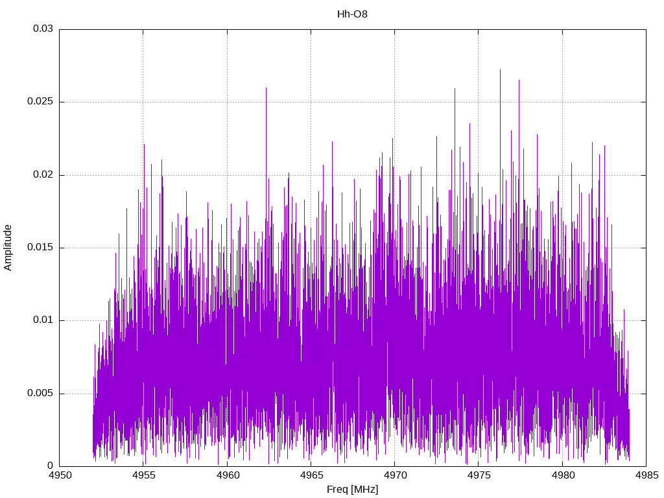Viewport: 664px width, 498px height.
Task: Click x-axis tick label 4965
Action: 311,475
